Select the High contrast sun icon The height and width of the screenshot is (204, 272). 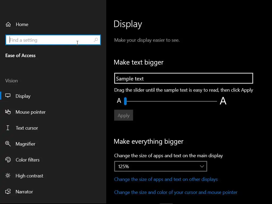pyautogui.click(x=8, y=176)
